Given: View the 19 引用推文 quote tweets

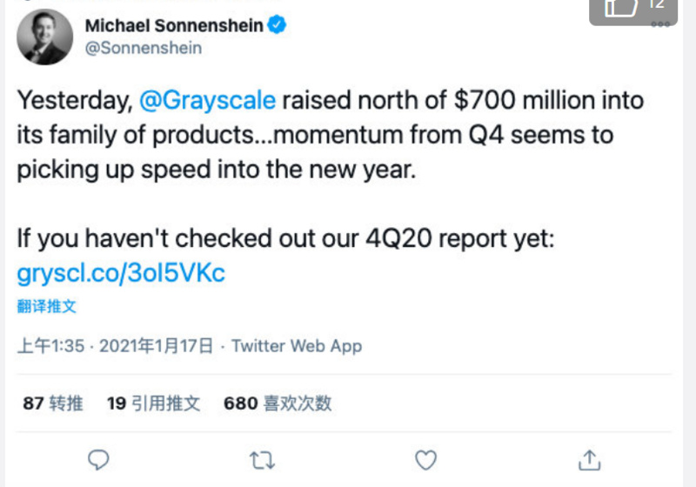Looking at the screenshot, I should click(x=154, y=404).
